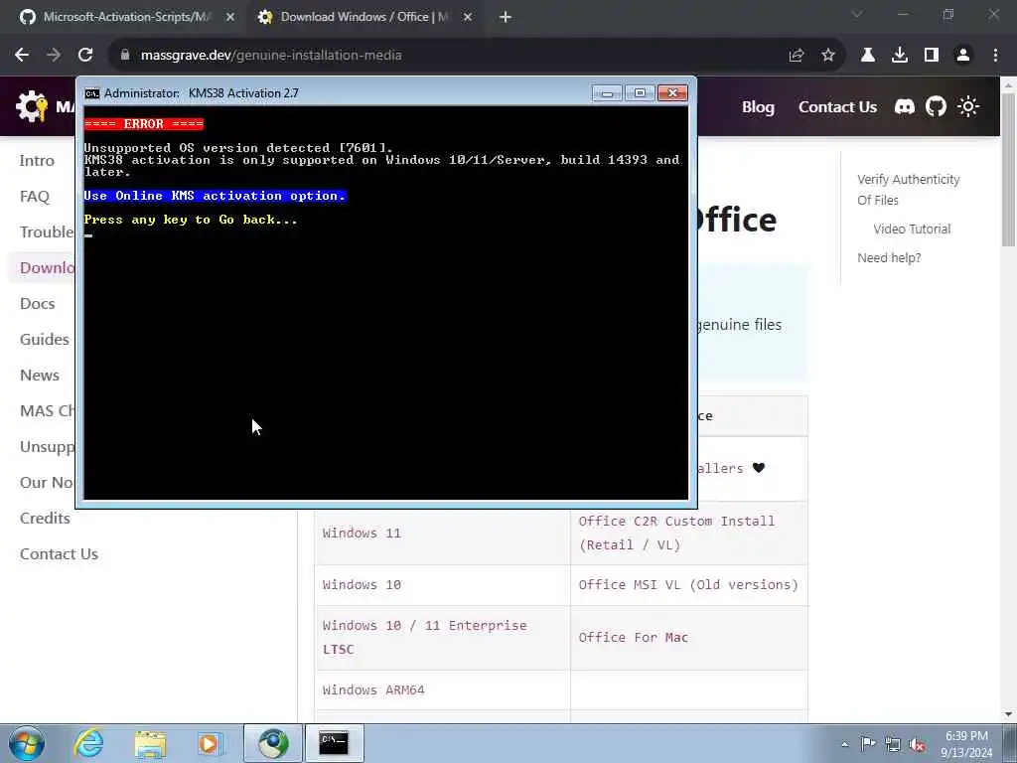Screen dimensions: 1017x763
Task: Open the Chrome side panel
Action: [932, 56]
